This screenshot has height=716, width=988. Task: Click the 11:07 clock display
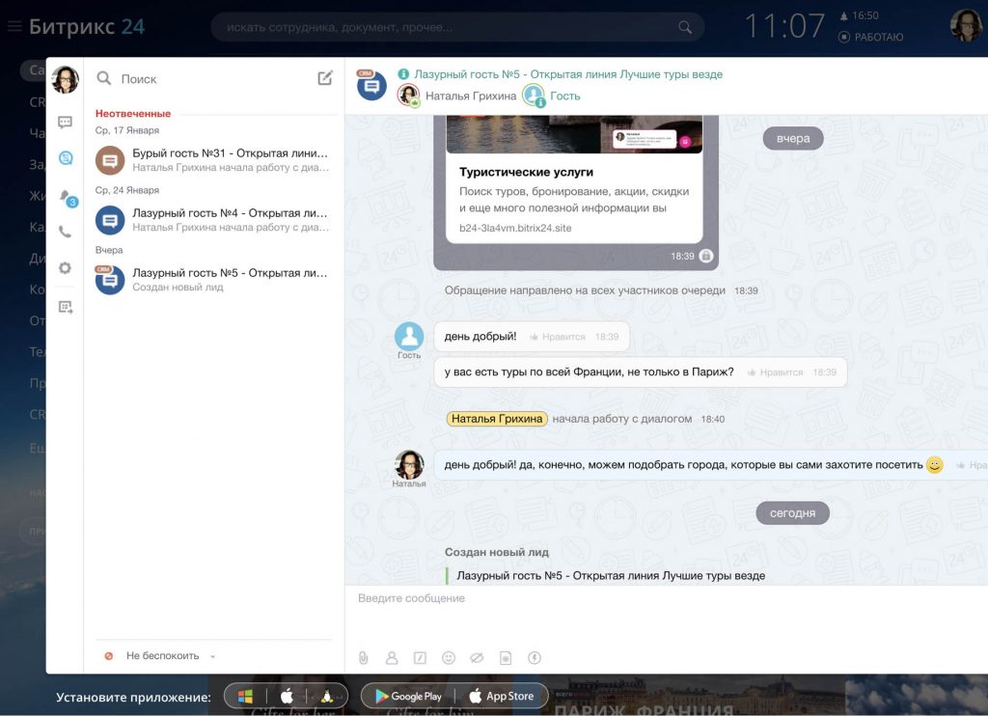(x=784, y=26)
